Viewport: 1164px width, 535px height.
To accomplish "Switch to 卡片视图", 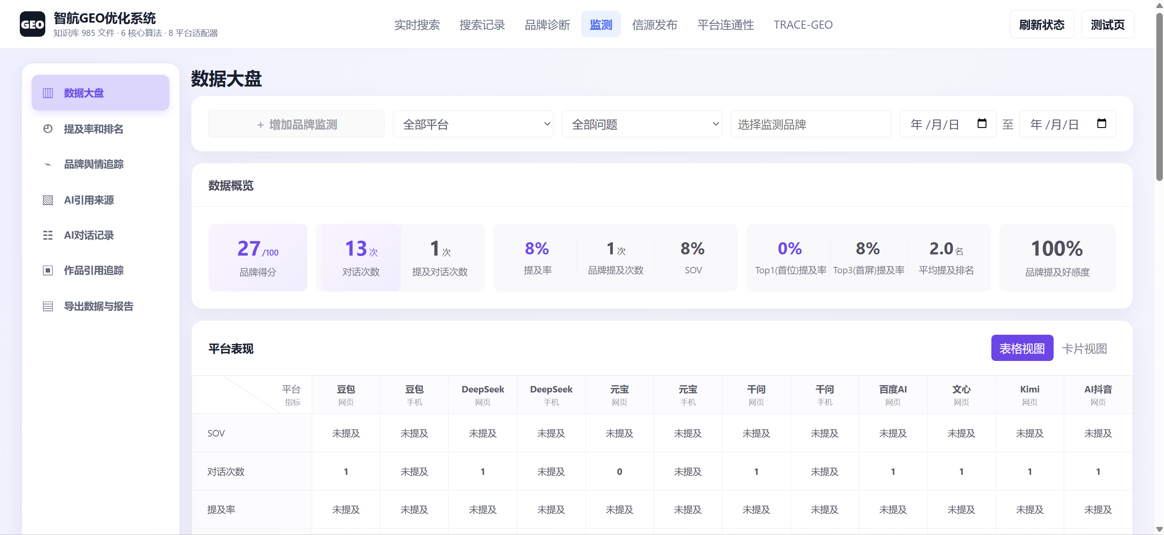I will [x=1084, y=348].
